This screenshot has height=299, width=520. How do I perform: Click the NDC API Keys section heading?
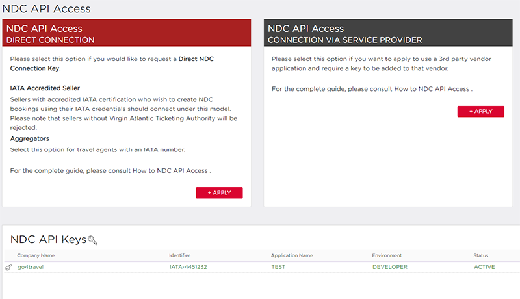pos(48,240)
